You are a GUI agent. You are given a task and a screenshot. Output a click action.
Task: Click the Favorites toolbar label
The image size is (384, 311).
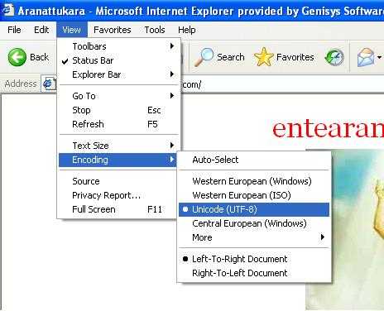point(295,57)
